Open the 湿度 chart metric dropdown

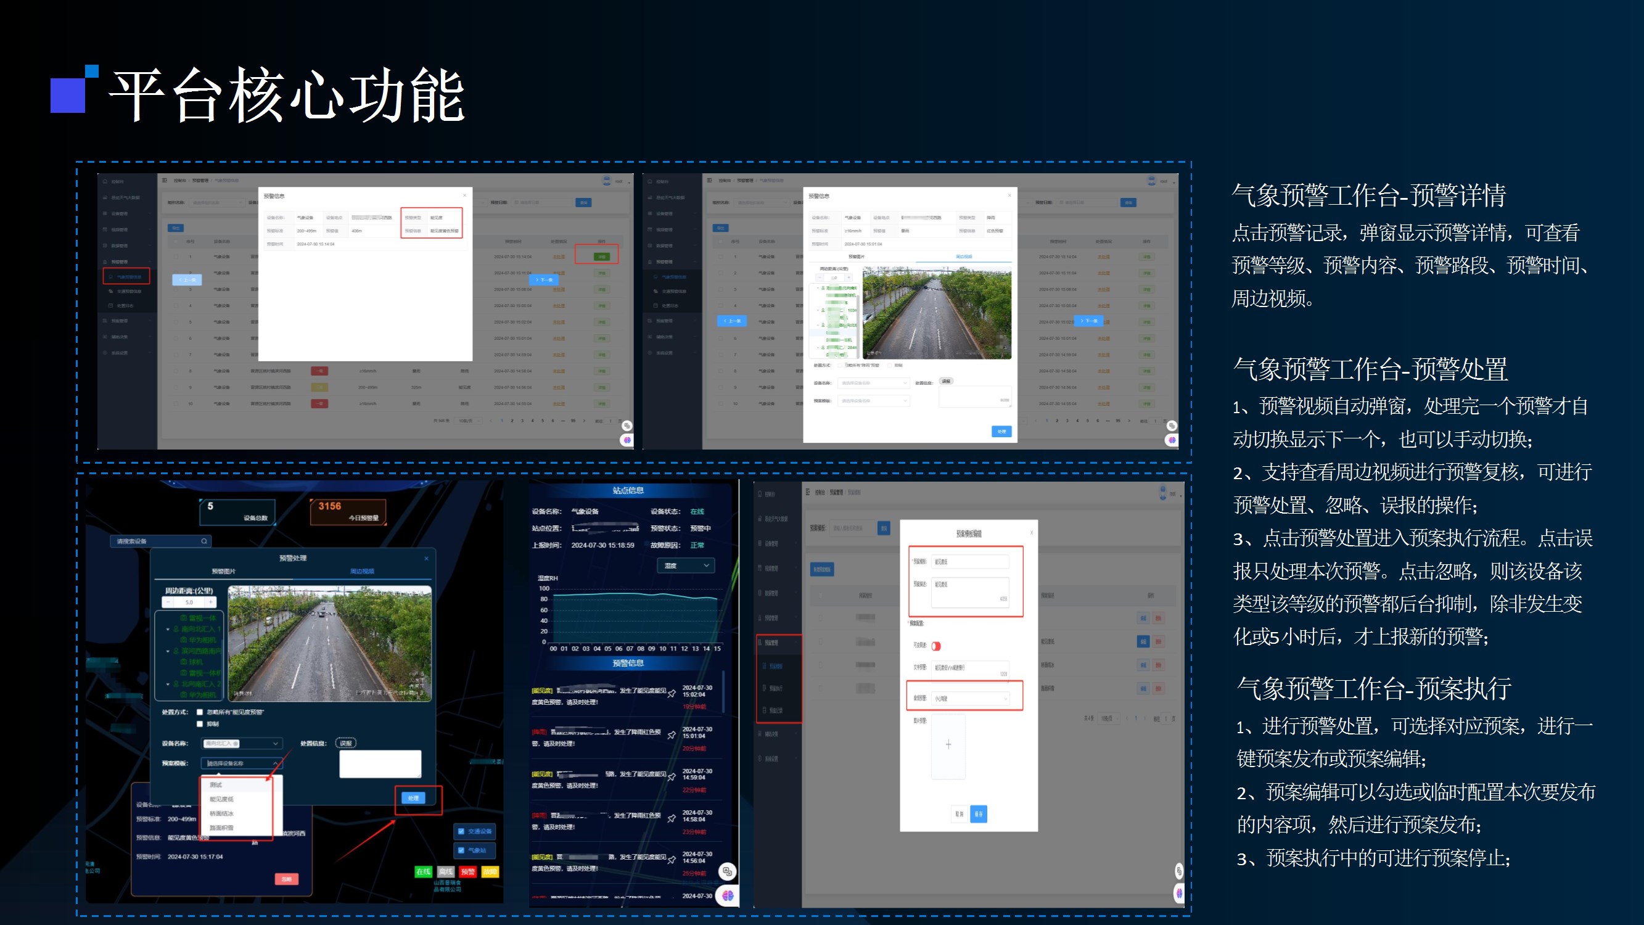coord(686,565)
